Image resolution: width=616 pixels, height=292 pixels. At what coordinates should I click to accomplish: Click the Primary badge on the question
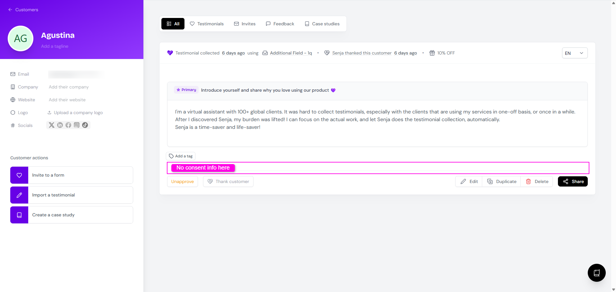click(x=186, y=90)
